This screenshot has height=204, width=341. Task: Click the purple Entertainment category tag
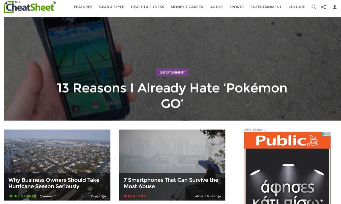[172, 72]
